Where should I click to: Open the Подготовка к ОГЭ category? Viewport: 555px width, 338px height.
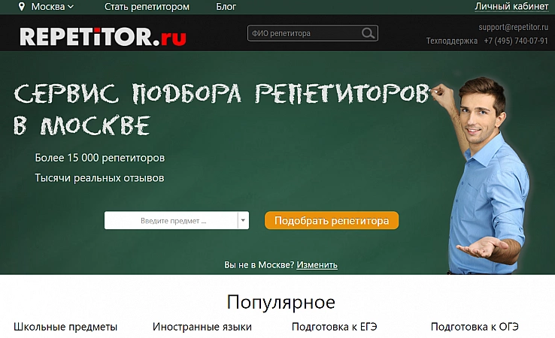475,327
